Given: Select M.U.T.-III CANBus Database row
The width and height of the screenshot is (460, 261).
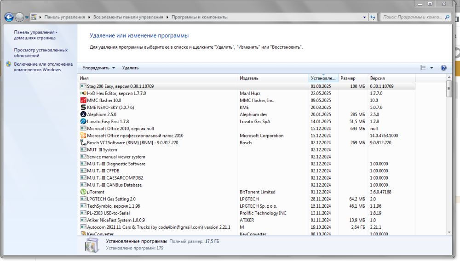Looking at the screenshot, I should 247,185.
